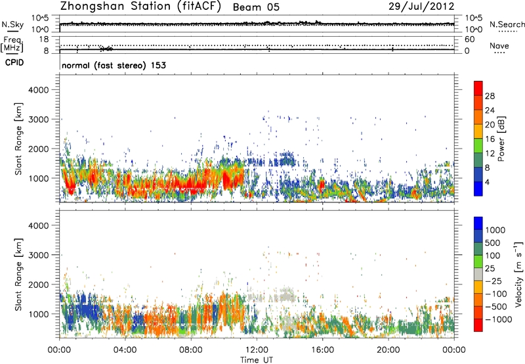Click the '500' velocity colorbar label
The width and height of the screenshot is (525, 364).
pos(493,243)
